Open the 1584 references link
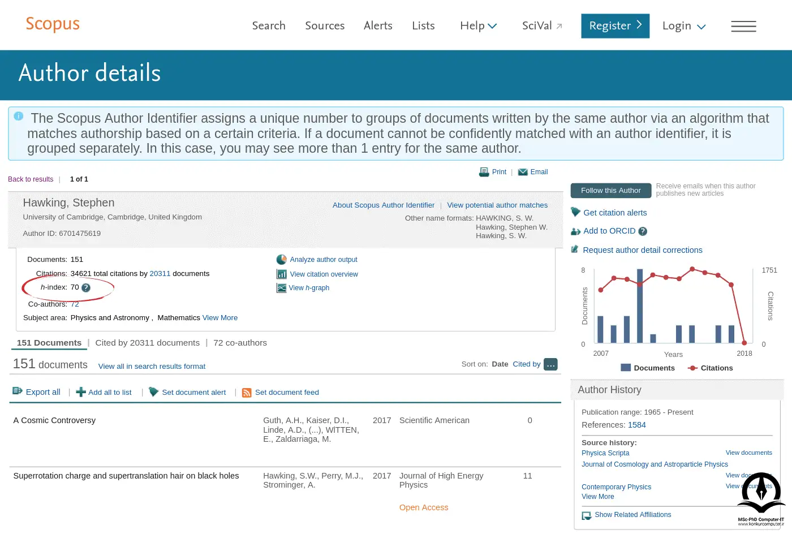Image resolution: width=792 pixels, height=534 pixels. tap(637, 425)
